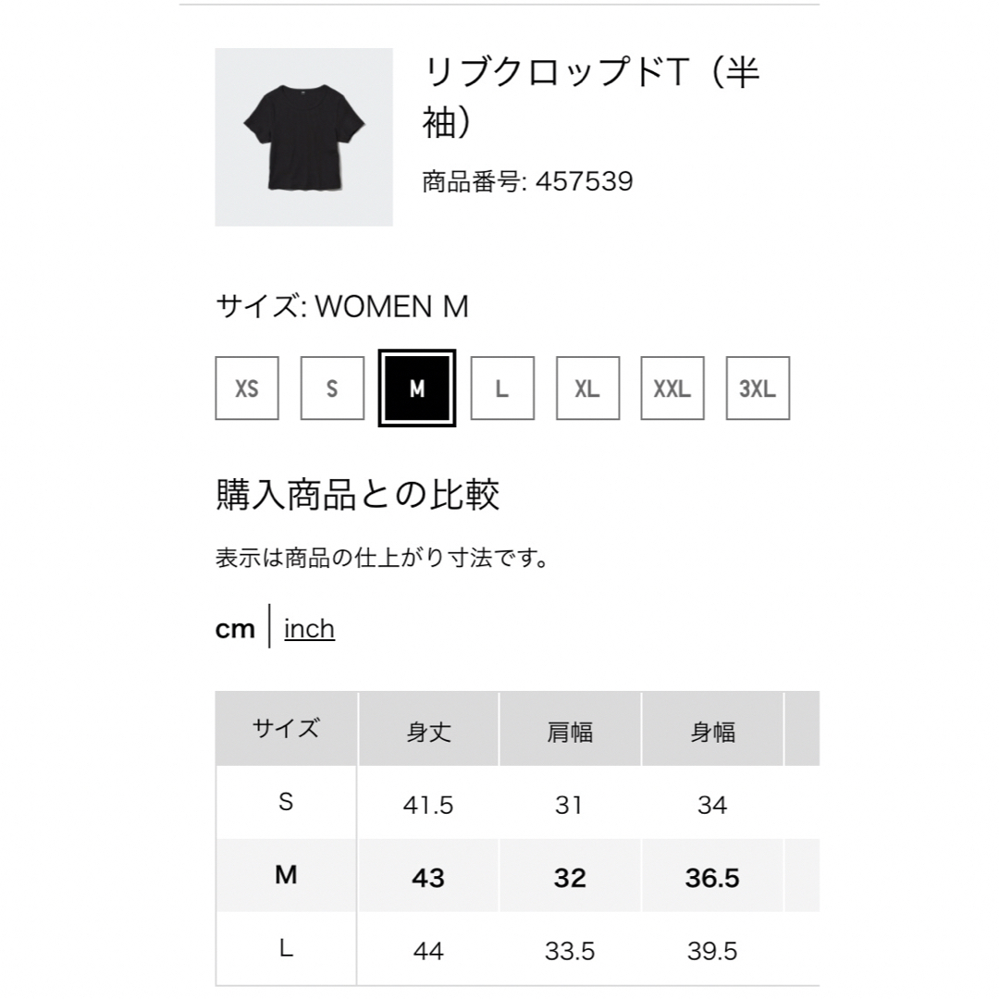Choose the XXL size box
This screenshot has height=999, width=999.
pos(672,388)
